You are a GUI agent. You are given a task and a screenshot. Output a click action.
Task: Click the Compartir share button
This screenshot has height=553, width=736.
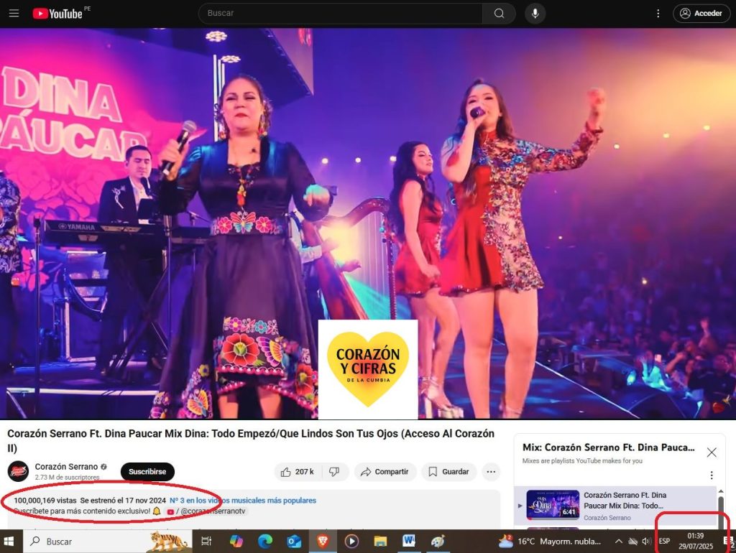pyautogui.click(x=385, y=472)
